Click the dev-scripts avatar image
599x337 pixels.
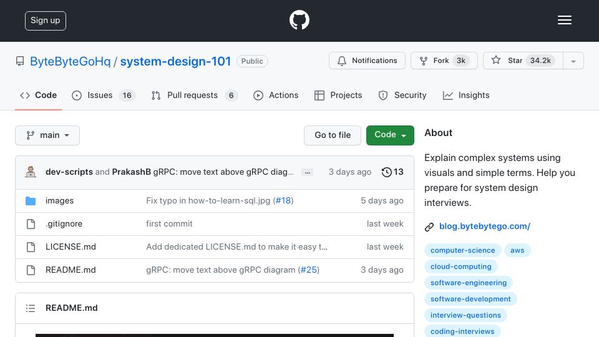[31, 172]
